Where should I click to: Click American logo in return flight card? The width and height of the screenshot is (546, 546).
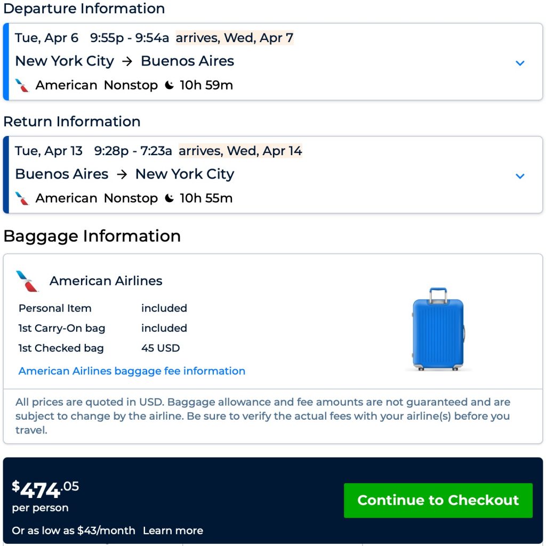[22, 198]
